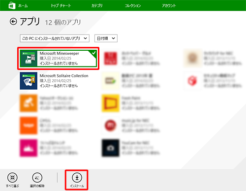Open the カテゴリ tab

pos(97,6)
